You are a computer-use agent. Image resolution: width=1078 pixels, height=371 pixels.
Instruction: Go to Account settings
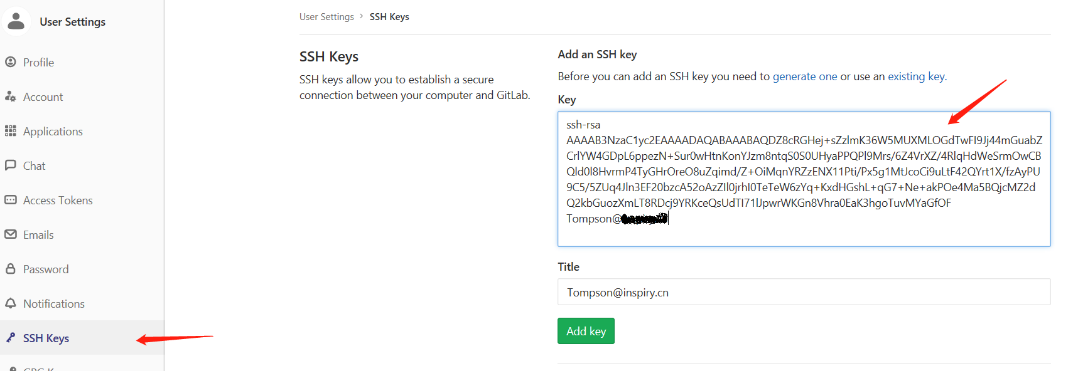pos(43,97)
